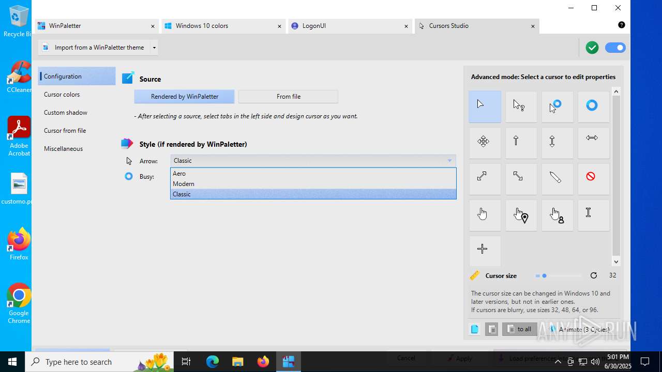
Task: Click Animate (3 Cycles) button
Action: (579, 329)
